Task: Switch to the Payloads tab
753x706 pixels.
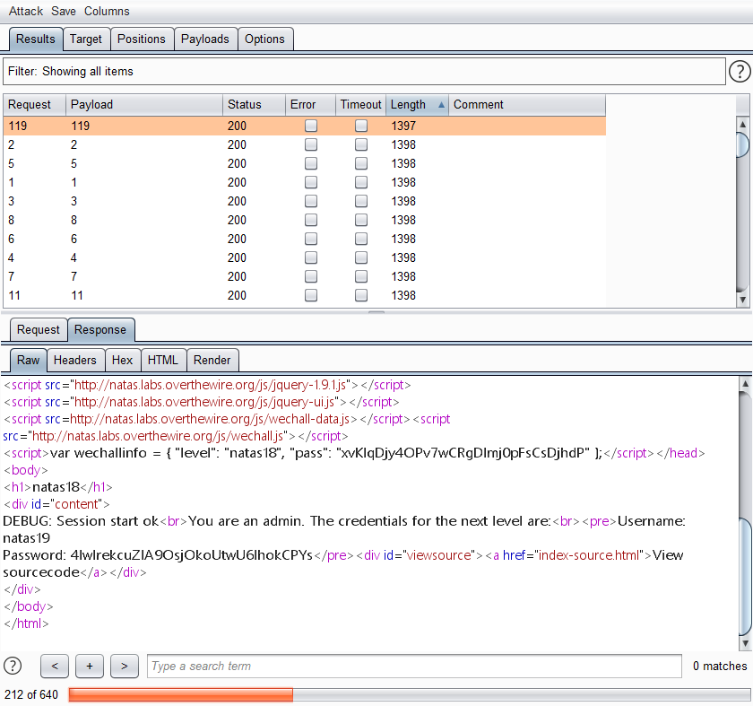Action: click(x=205, y=39)
